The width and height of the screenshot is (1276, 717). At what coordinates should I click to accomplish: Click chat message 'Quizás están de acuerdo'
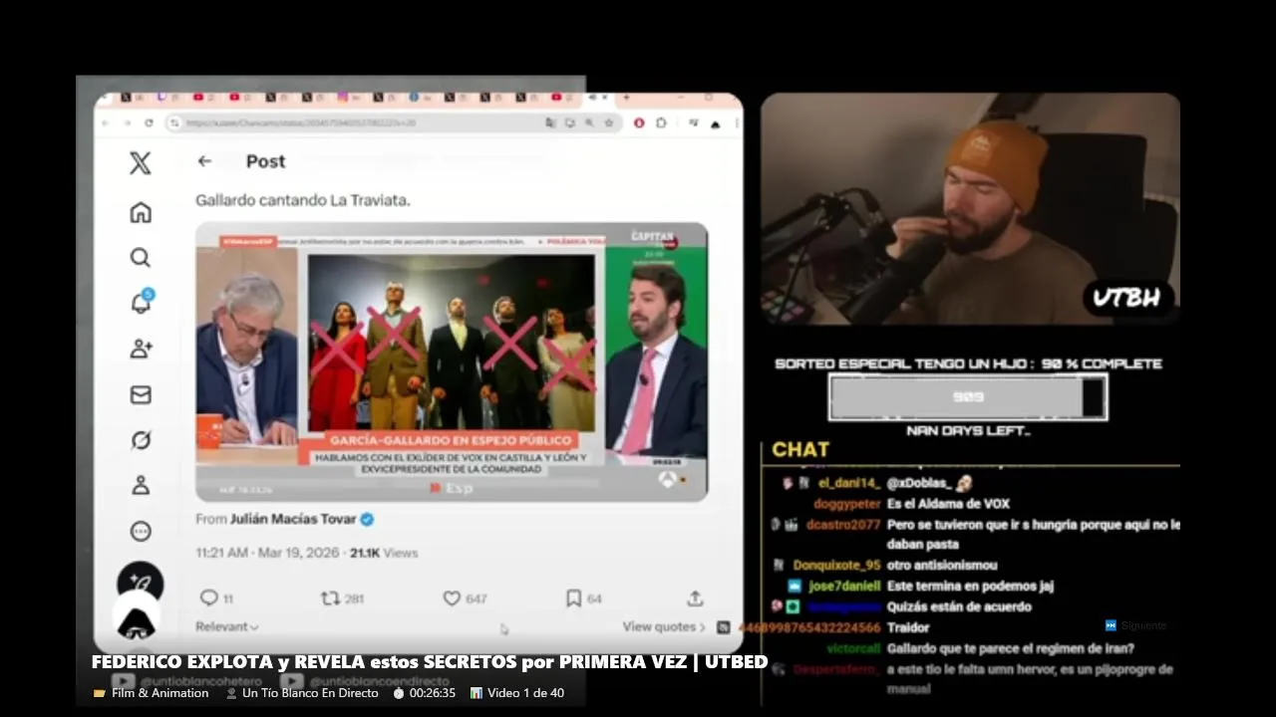[959, 606]
